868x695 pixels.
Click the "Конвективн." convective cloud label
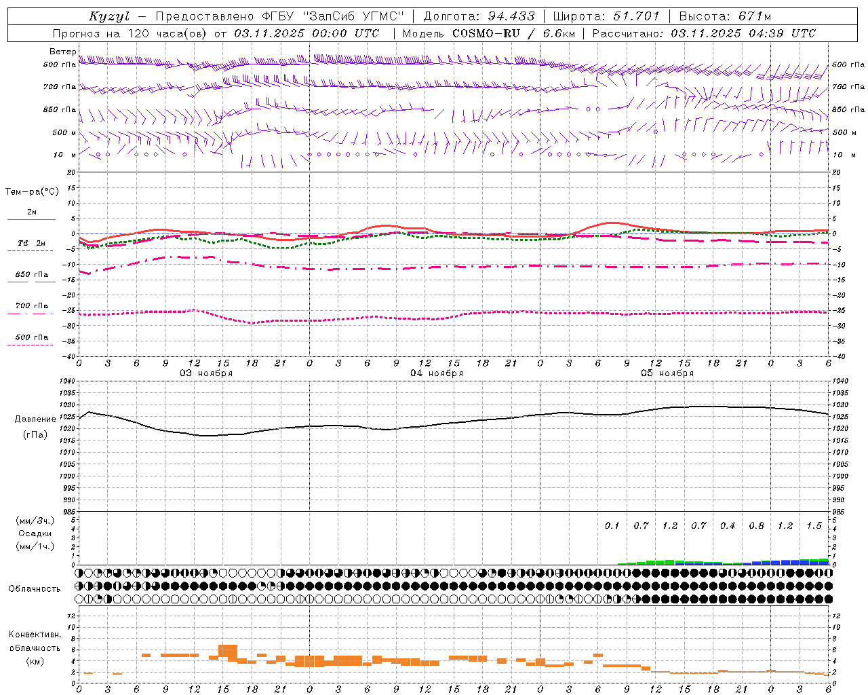point(35,635)
